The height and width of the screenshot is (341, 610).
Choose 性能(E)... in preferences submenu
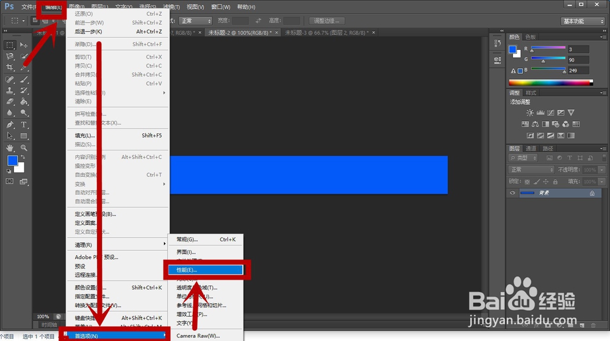click(206, 270)
